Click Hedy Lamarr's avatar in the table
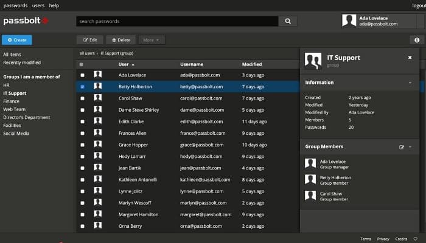426x243 pixels. coord(98,156)
